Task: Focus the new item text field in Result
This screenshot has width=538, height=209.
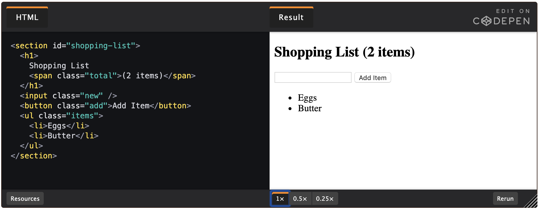Action: point(313,78)
